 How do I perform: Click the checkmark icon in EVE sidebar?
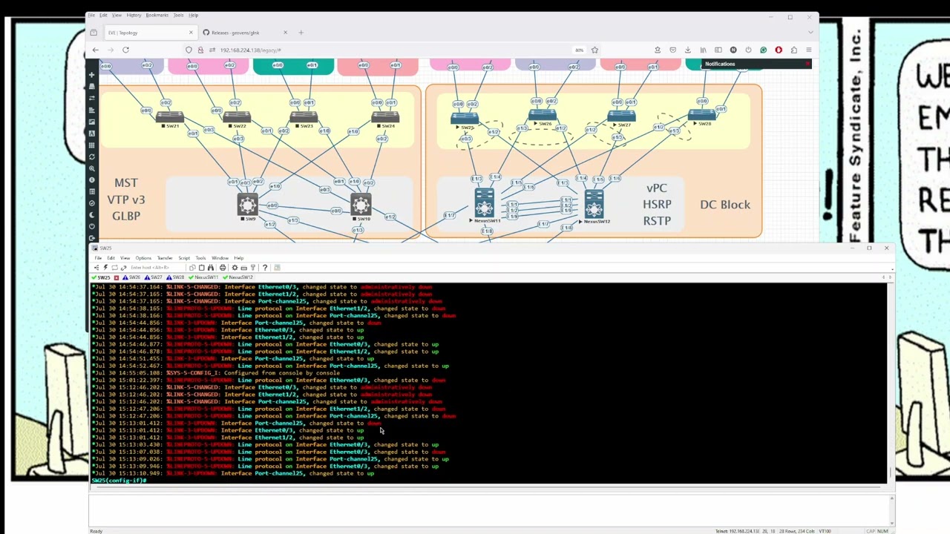(x=92, y=203)
